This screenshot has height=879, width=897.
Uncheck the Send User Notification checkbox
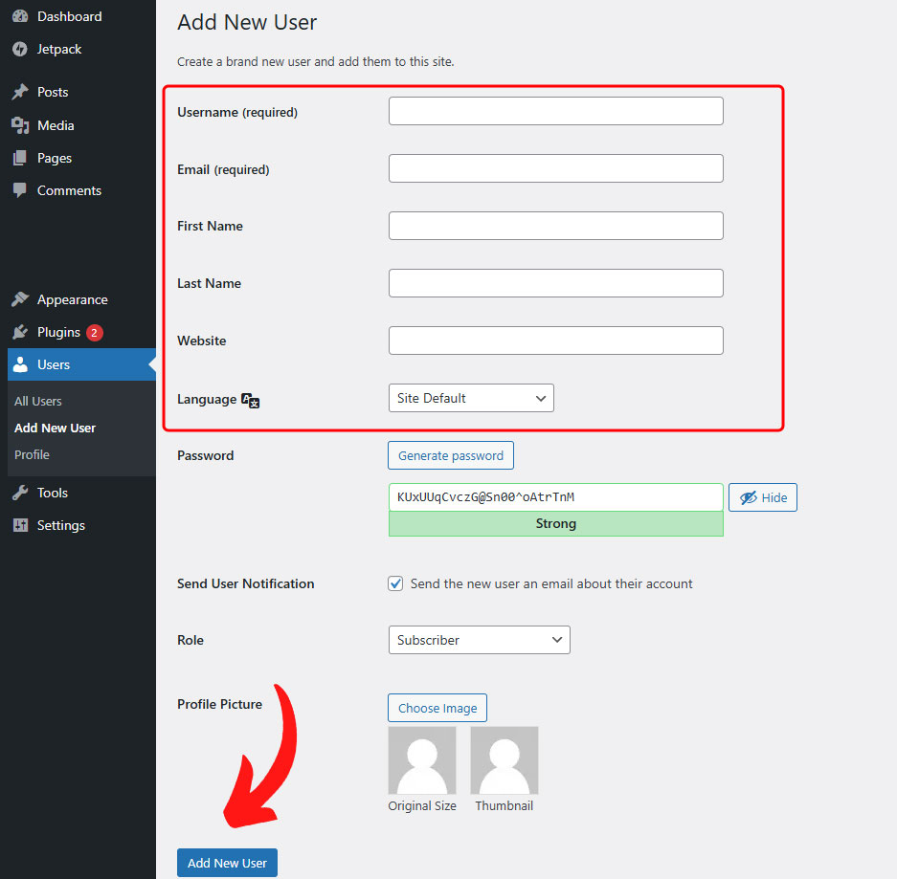click(x=395, y=583)
